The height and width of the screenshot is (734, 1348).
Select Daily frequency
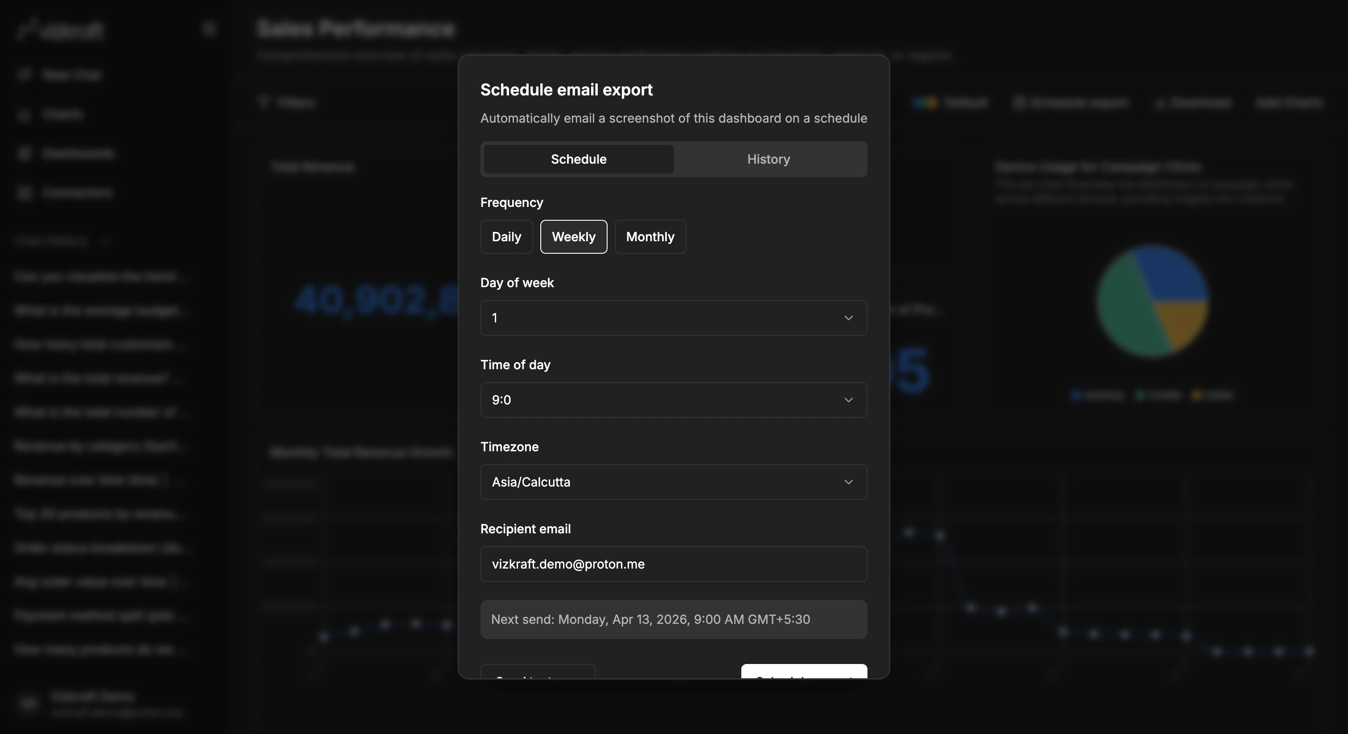pos(505,237)
